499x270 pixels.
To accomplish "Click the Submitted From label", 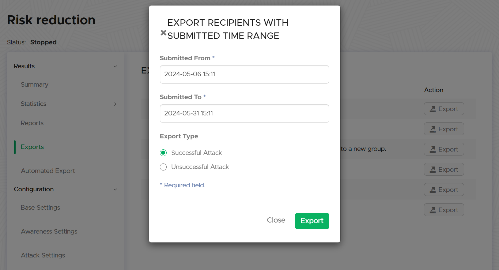I will click(x=185, y=58).
